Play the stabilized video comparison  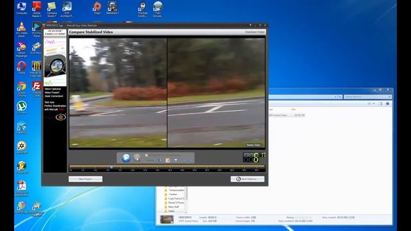126,158
